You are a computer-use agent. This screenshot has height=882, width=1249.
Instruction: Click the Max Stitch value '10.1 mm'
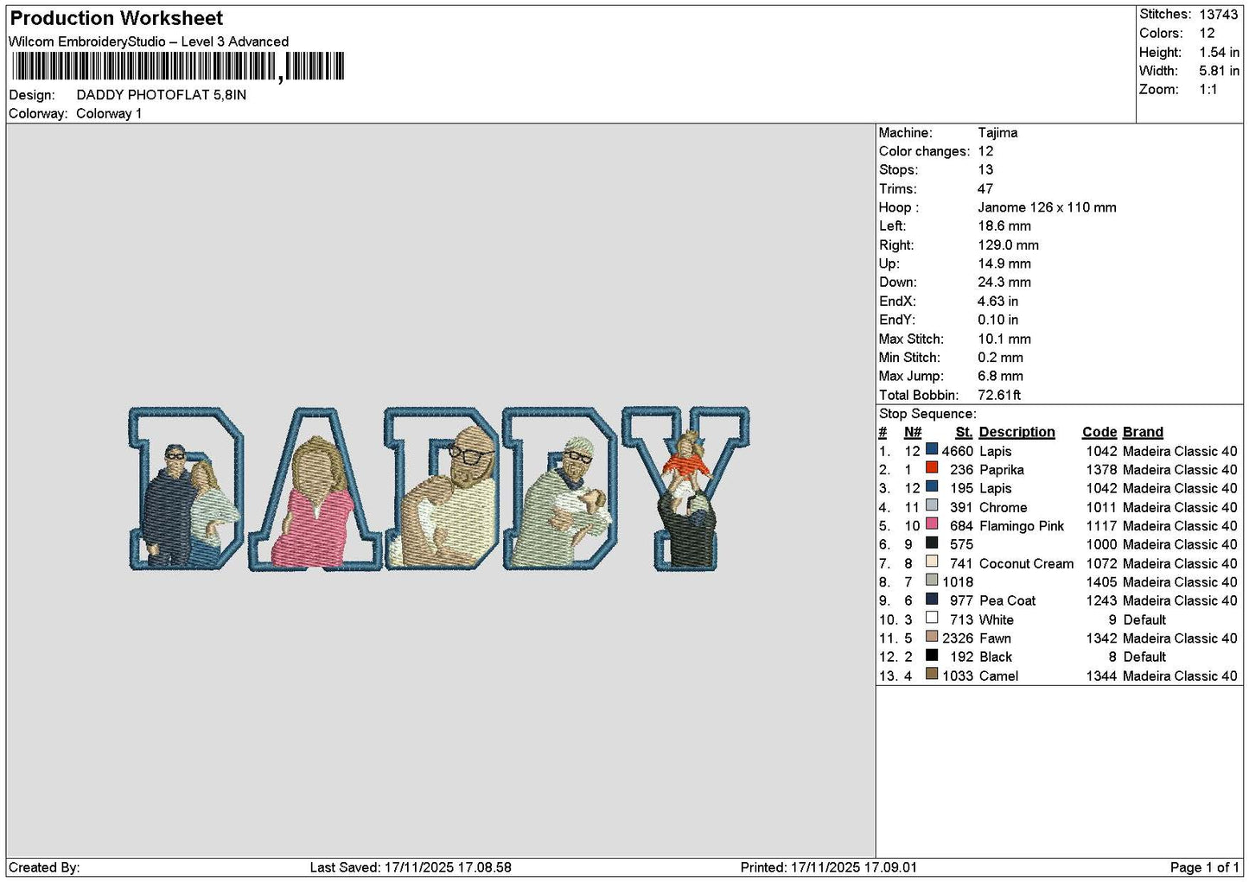pos(1004,339)
